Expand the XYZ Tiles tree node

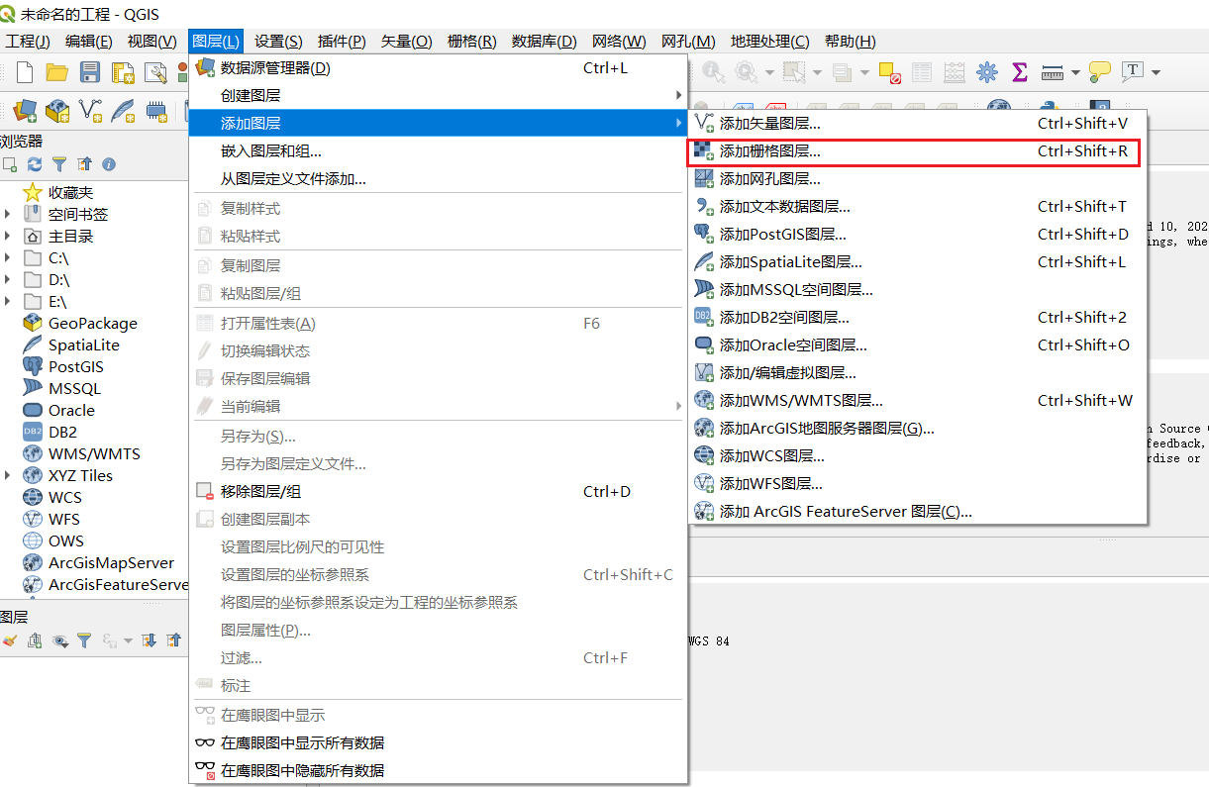tap(8, 475)
